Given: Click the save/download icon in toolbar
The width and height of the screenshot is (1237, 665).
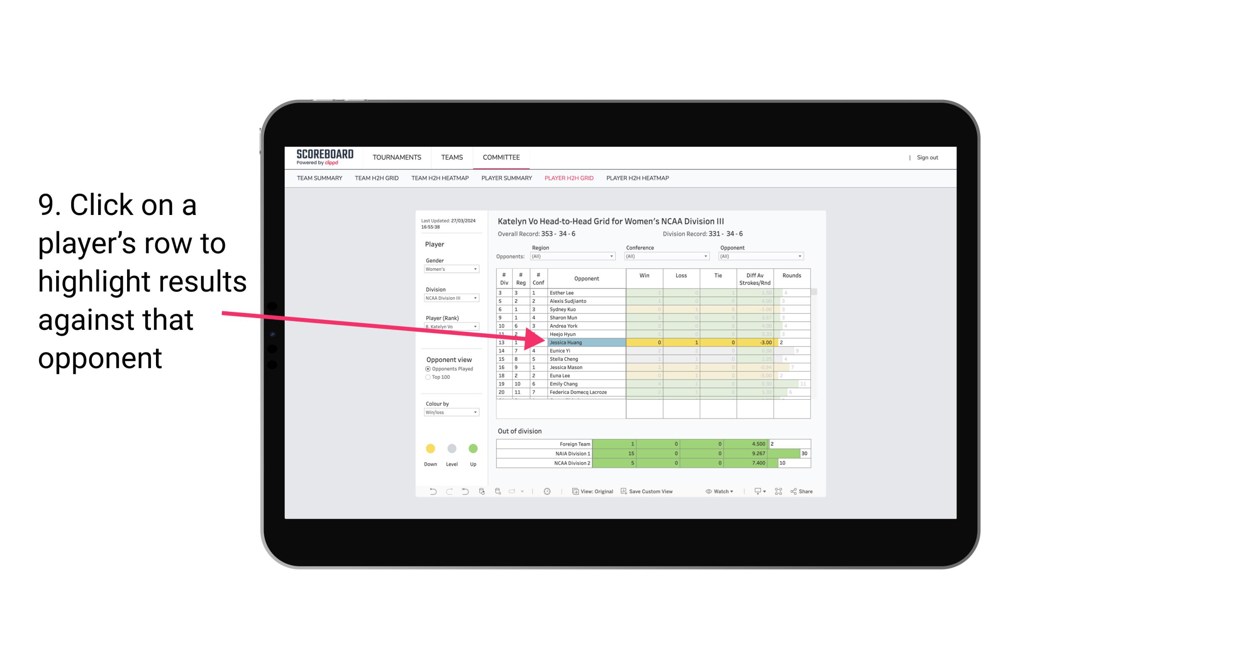Looking at the screenshot, I should 755,492.
